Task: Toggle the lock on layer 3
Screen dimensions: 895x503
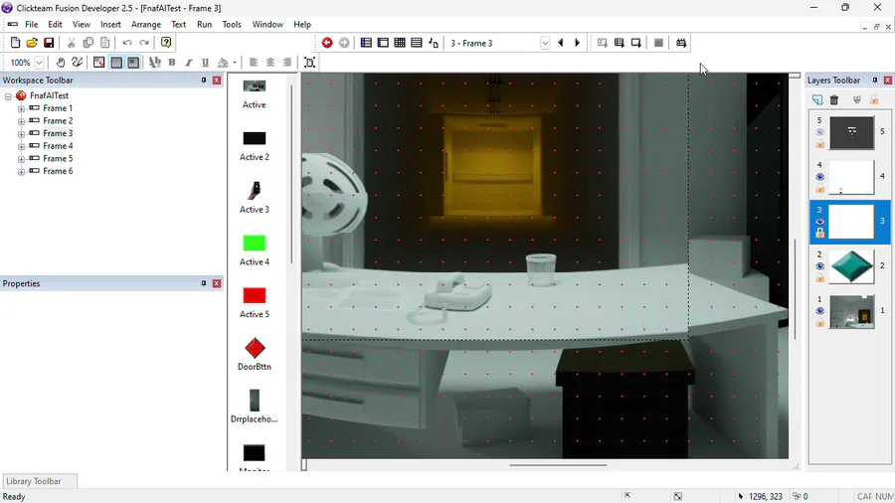Action: [x=819, y=233]
